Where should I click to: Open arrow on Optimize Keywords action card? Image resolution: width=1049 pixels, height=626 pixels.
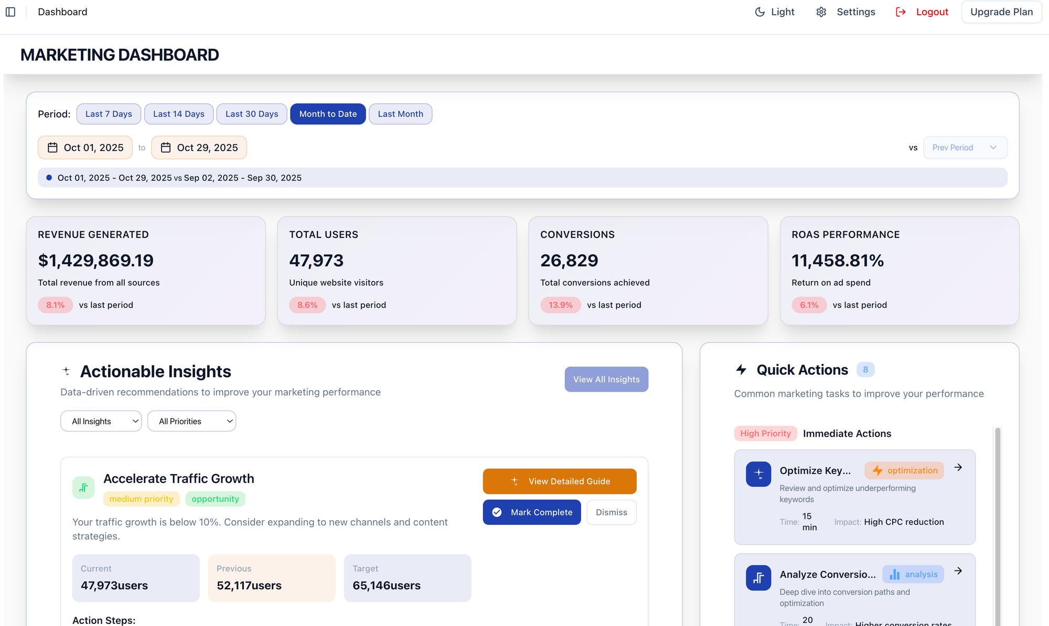[958, 467]
